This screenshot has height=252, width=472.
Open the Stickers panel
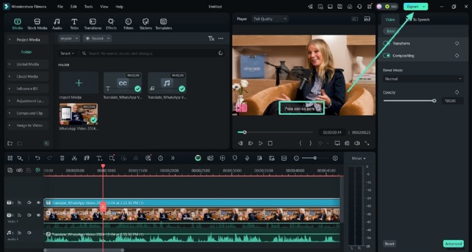[145, 24]
